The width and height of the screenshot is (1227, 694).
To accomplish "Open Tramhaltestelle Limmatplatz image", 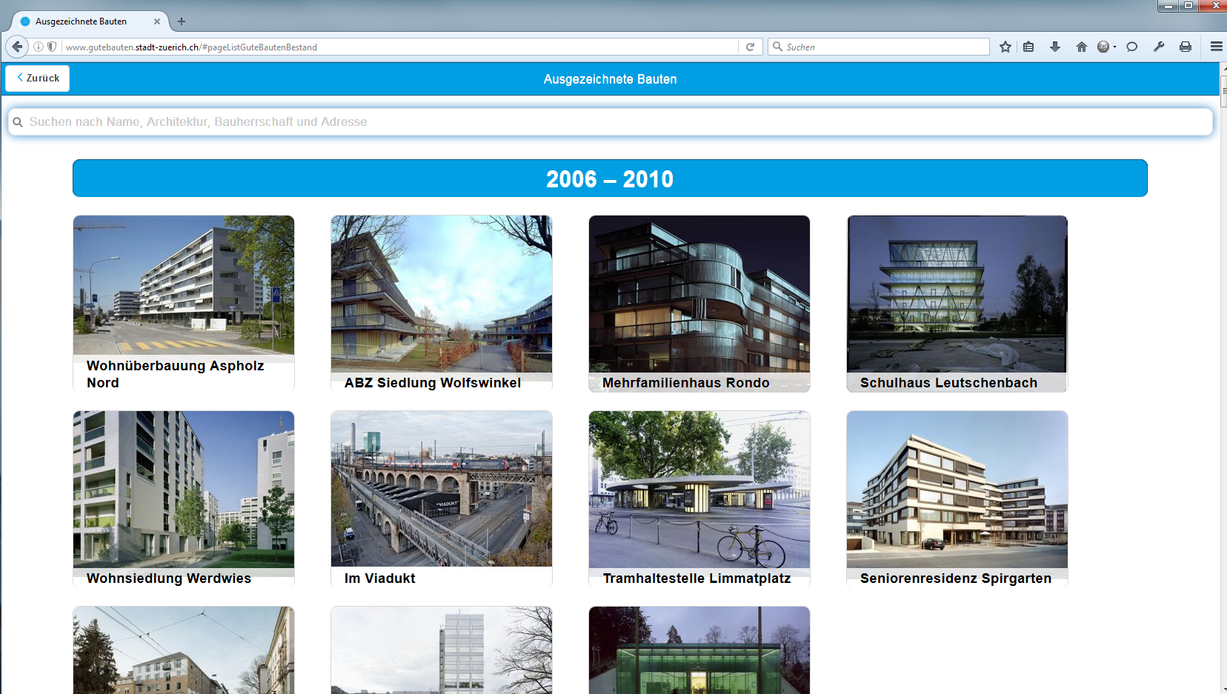I will pos(699,490).
